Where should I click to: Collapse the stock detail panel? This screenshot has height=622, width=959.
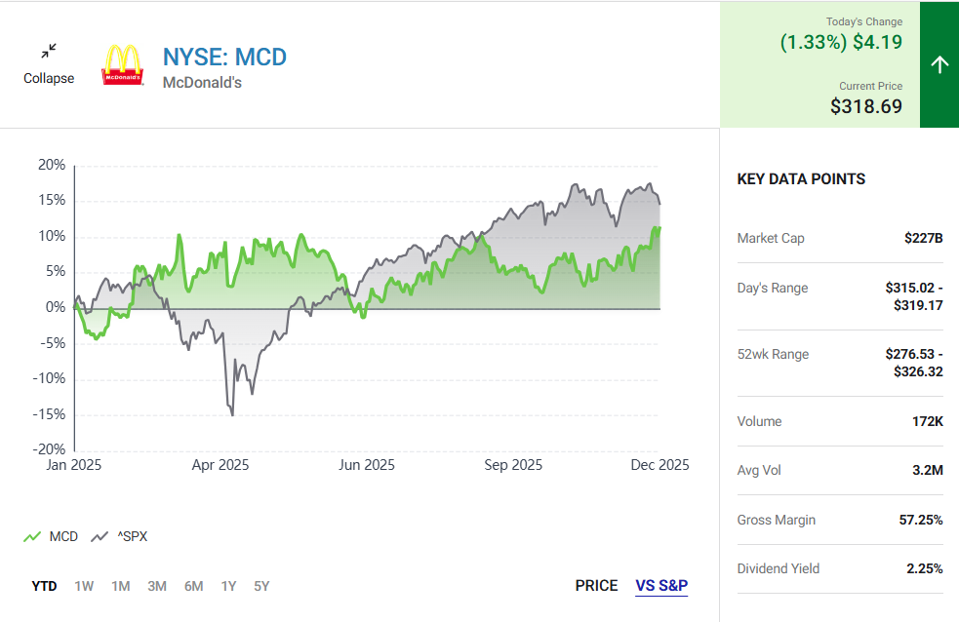pyautogui.click(x=49, y=78)
